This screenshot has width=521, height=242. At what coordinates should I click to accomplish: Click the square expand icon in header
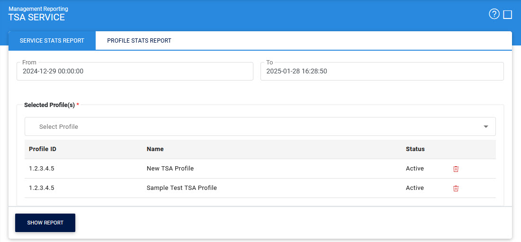click(508, 15)
